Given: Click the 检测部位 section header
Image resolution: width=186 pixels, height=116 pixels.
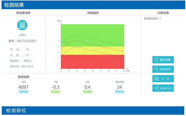Looking at the screenshot, I should [16, 110].
